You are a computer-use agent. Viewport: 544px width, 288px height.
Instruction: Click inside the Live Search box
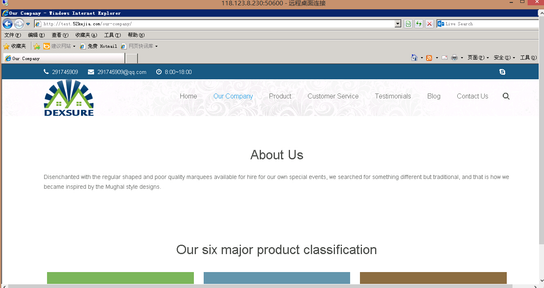[x=491, y=24]
